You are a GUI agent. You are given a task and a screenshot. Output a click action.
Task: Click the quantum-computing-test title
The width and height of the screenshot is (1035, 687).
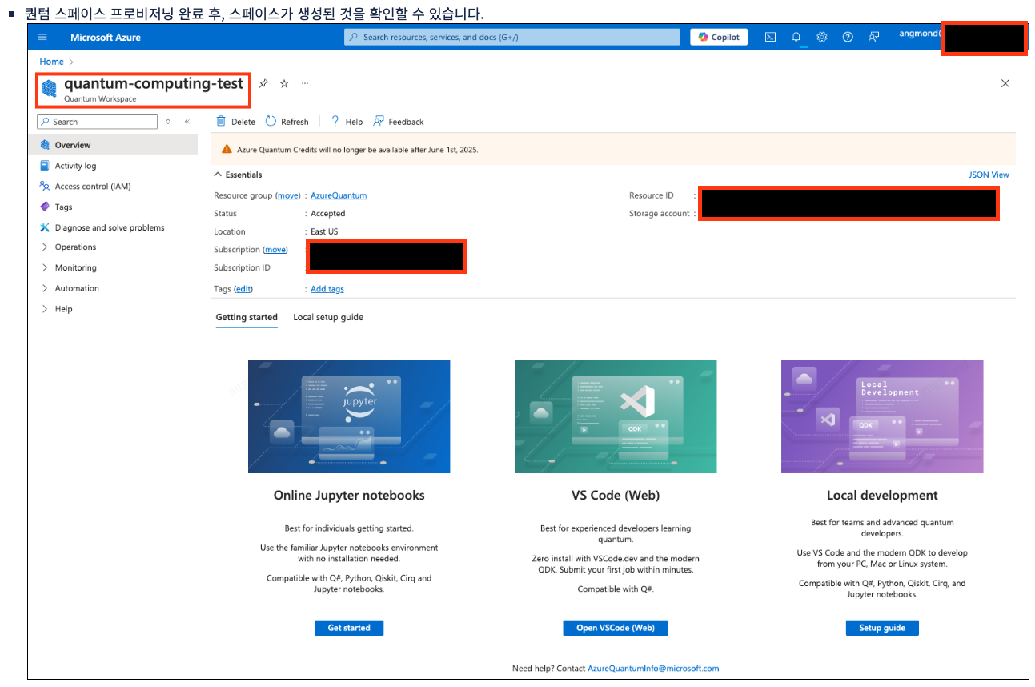click(x=154, y=83)
